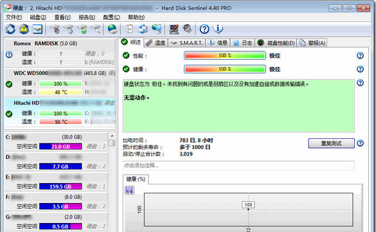The width and height of the screenshot is (376, 232).
Task: Click E: free space bar showing 159.5 GB
Action: tap(60, 186)
